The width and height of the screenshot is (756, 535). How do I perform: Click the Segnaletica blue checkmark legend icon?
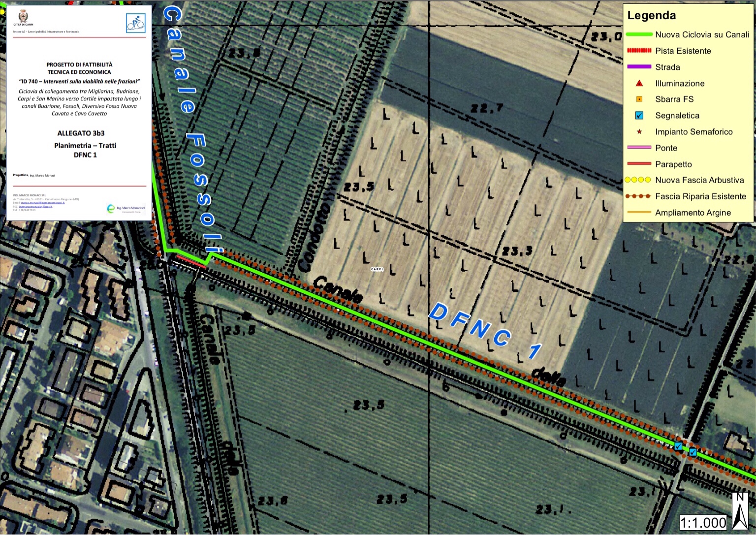tap(639, 116)
